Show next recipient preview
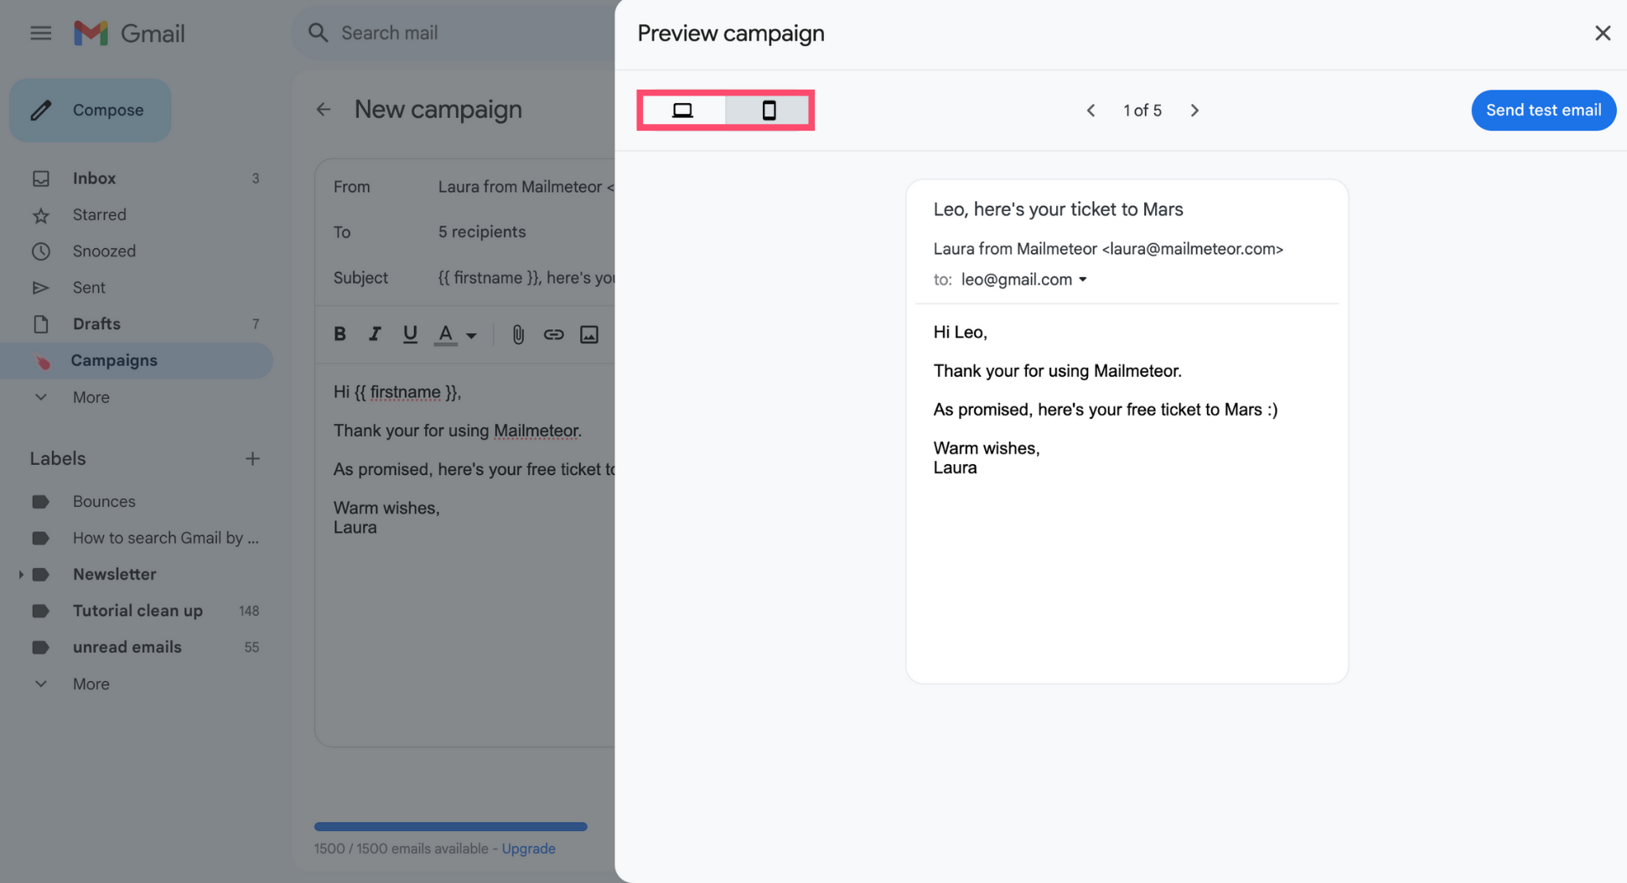The height and width of the screenshot is (883, 1627). (1194, 111)
